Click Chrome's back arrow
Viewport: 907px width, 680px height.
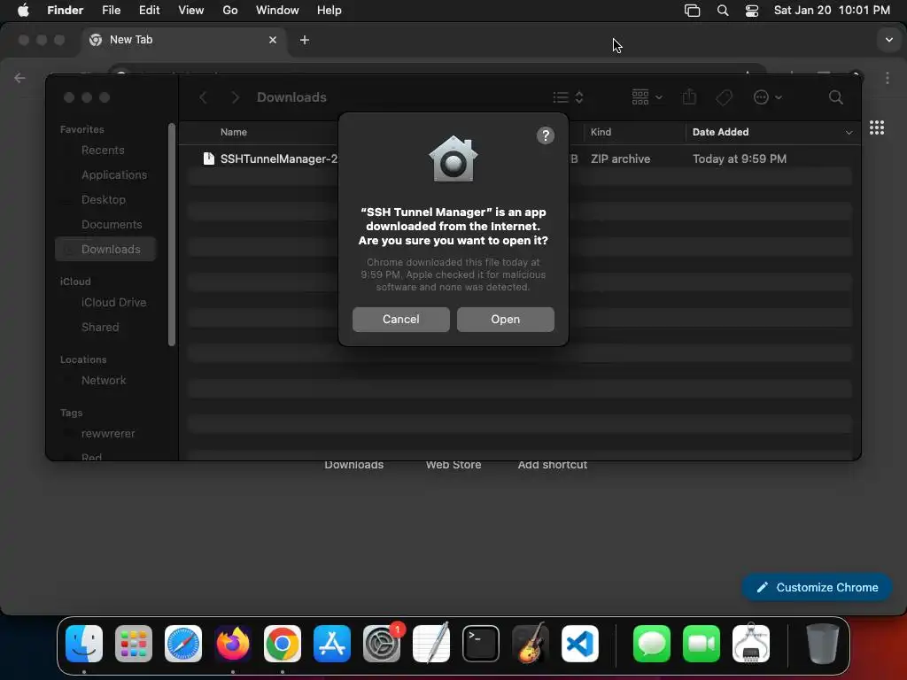19,78
